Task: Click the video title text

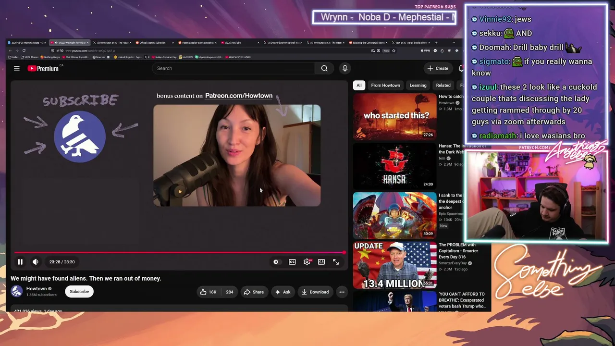Action: (86, 278)
